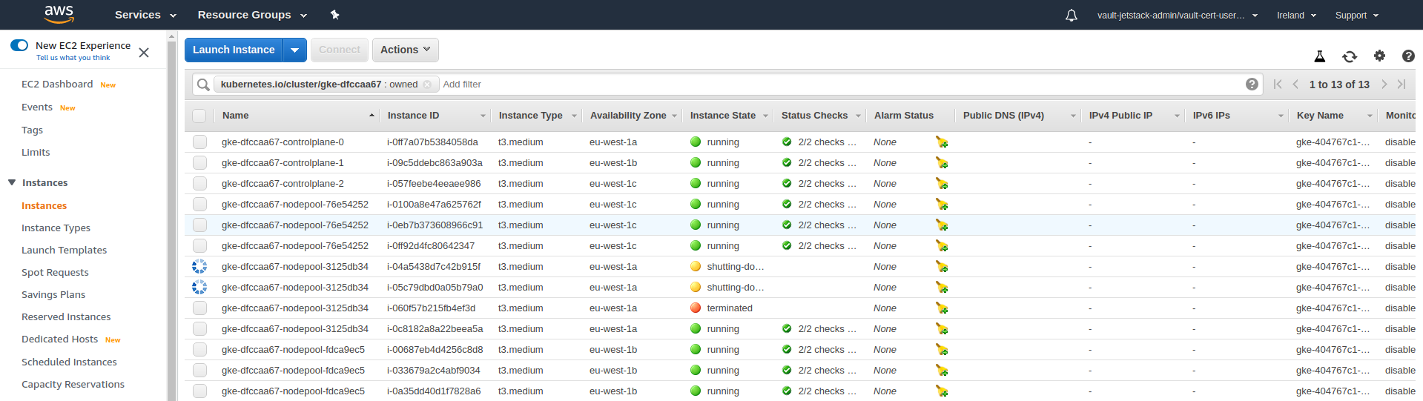This screenshot has height=401, width=1423.
Task: Click alarm icon for i-0a35dd40d1f7828a6 row
Action: click(942, 391)
